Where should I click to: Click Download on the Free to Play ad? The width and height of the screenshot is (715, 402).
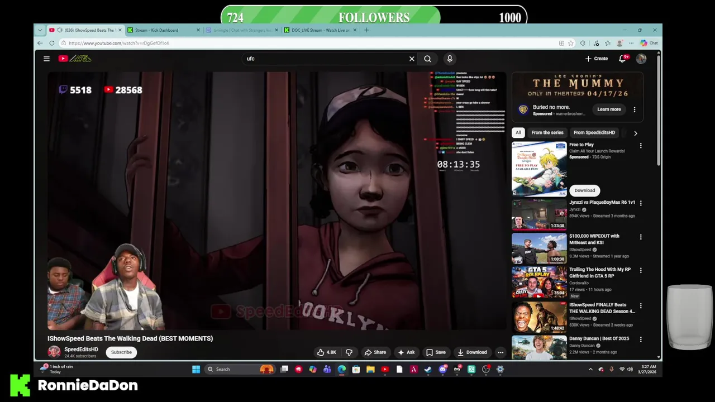585,190
